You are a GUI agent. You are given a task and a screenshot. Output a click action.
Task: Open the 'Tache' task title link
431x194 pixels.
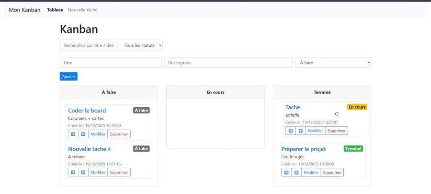pos(293,107)
